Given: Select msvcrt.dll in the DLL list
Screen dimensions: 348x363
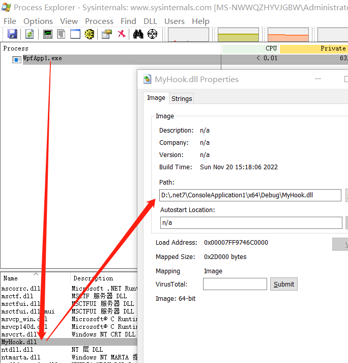Looking at the screenshot, I should [69, 334].
